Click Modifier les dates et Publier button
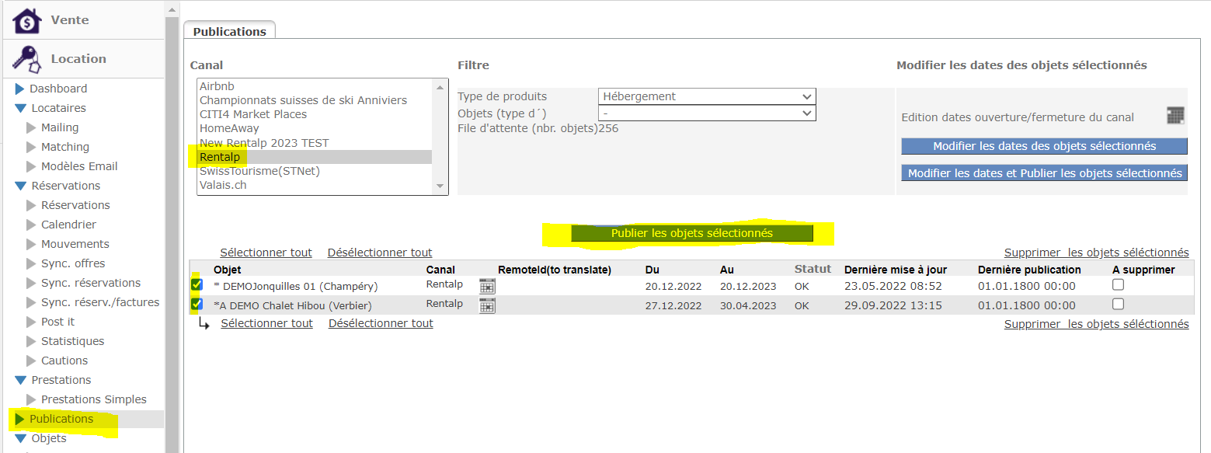The width and height of the screenshot is (1211, 453). [x=1045, y=173]
